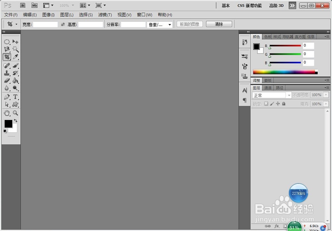332x231 pixels.
Task: Click the 前面的图像 button
Action: [x=190, y=24]
